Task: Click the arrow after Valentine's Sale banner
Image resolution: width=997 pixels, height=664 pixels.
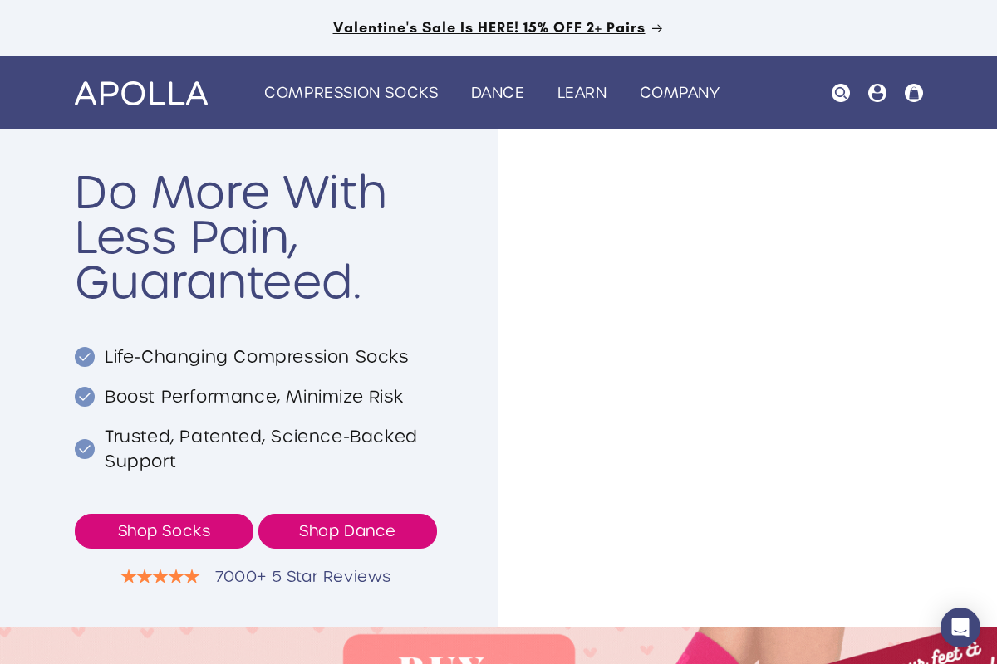Action: (x=657, y=28)
